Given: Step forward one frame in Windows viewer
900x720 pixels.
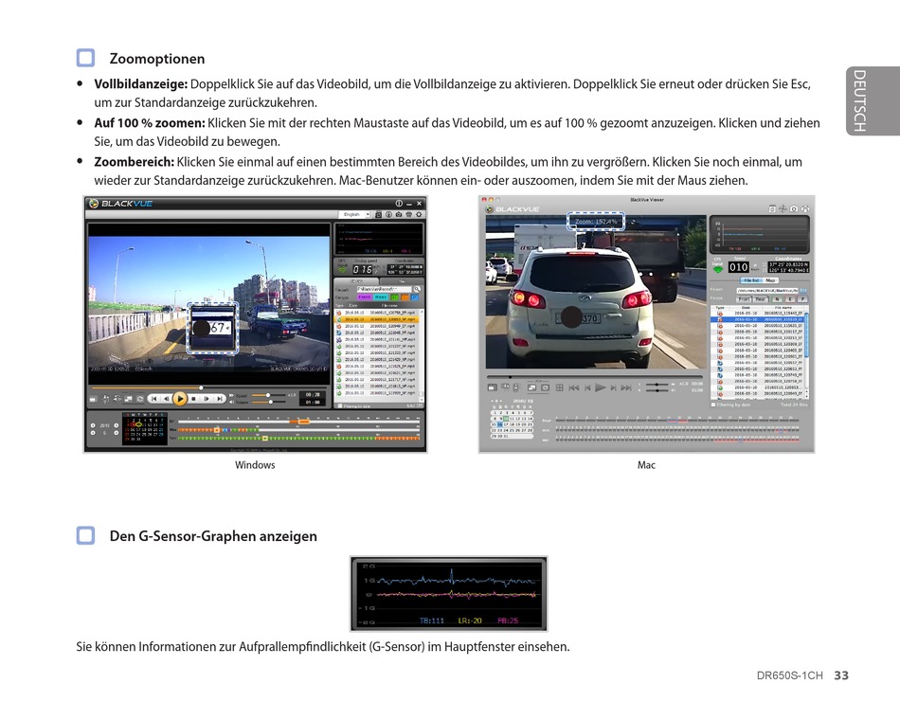Looking at the screenshot, I should 207,399.
